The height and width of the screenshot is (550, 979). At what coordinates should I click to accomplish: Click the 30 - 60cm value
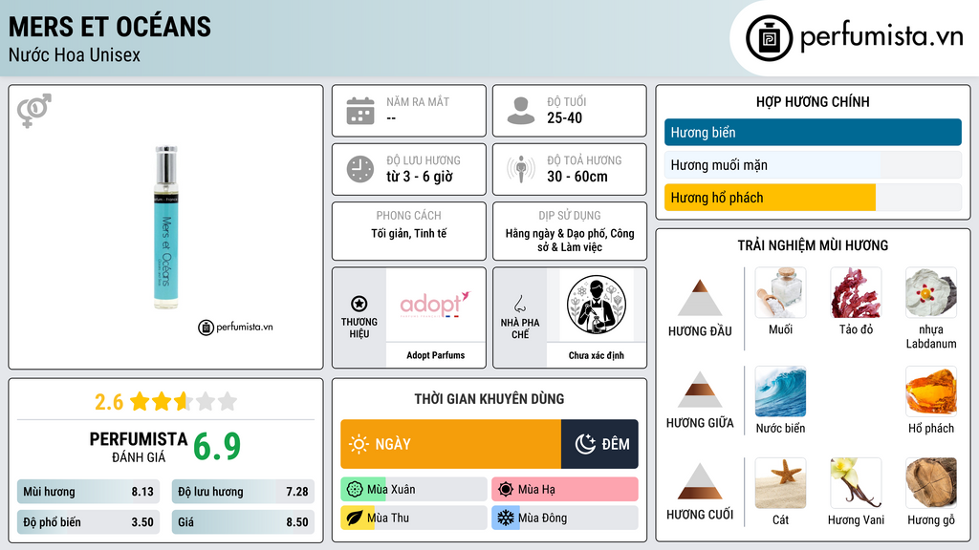pos(577,177)
